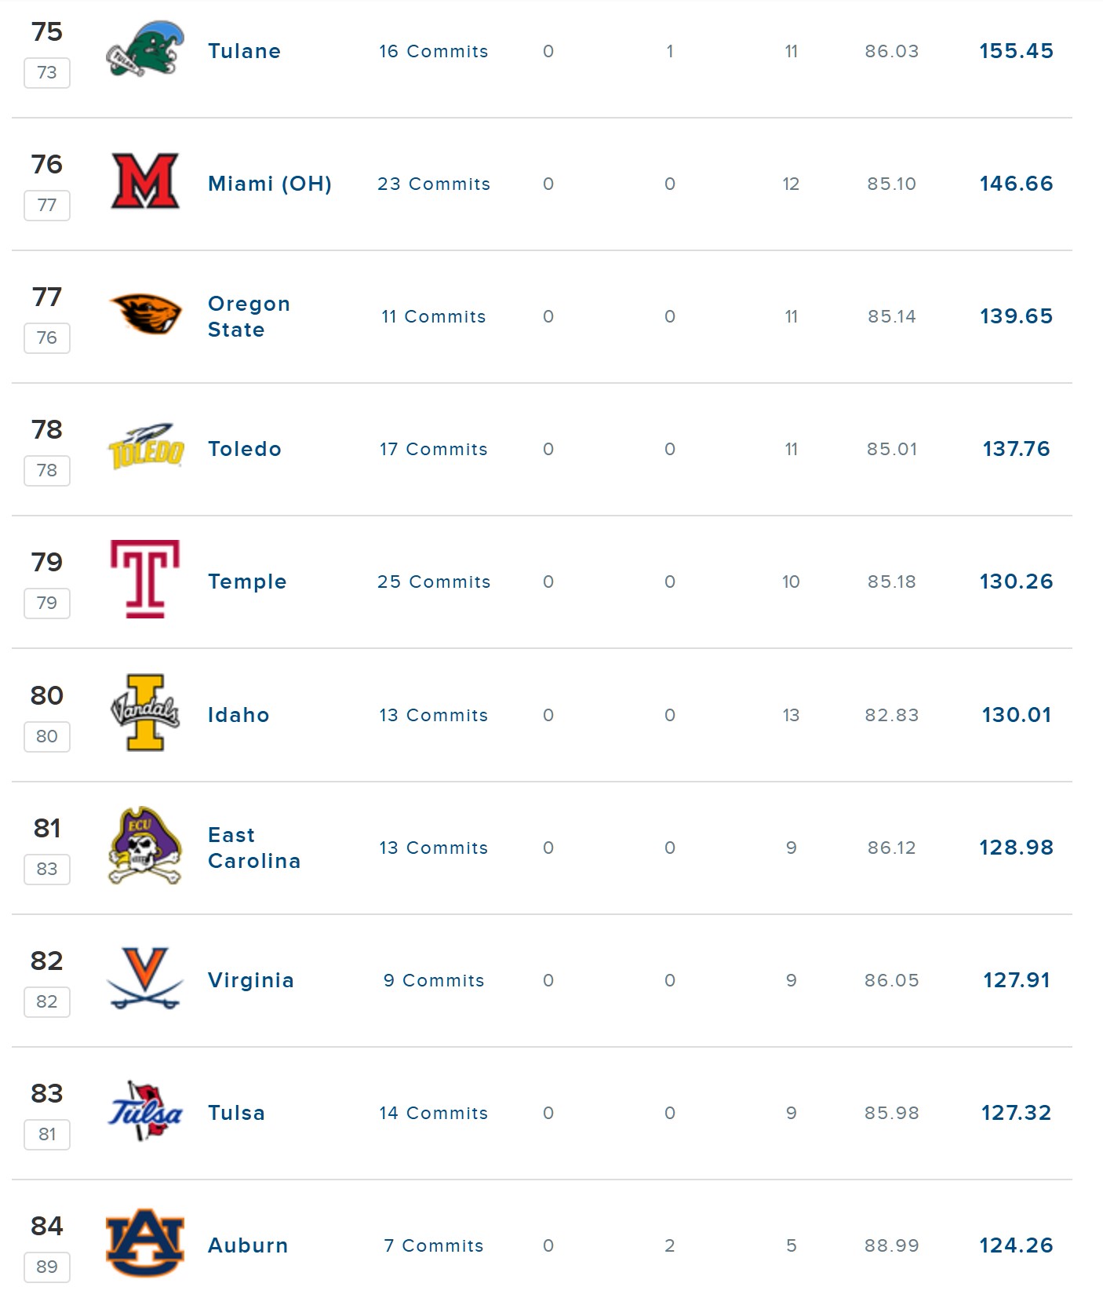Click the Miami (OH) red M logo
The image size is (1103, 1309).
click(x=145, y=181)
